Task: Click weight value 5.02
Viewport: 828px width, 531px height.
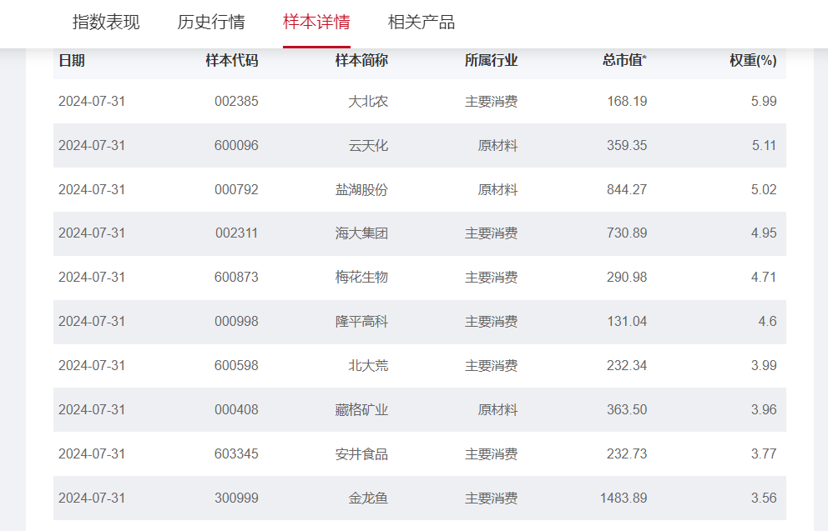Action: 764,190
